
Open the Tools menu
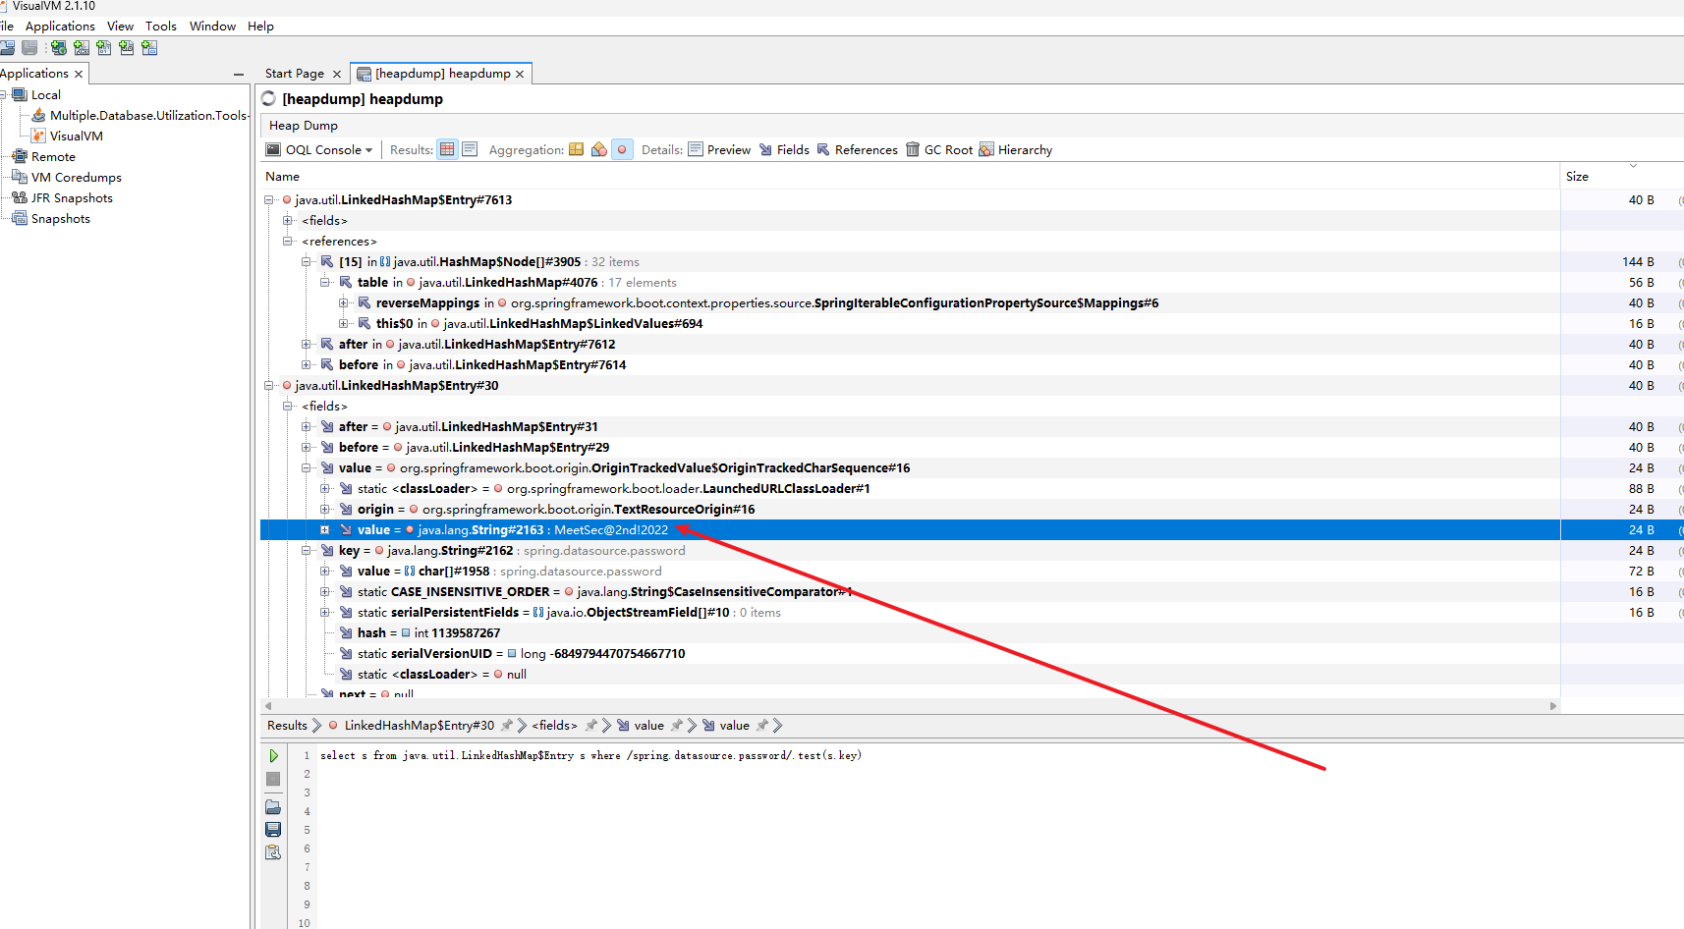coord(161,27)
